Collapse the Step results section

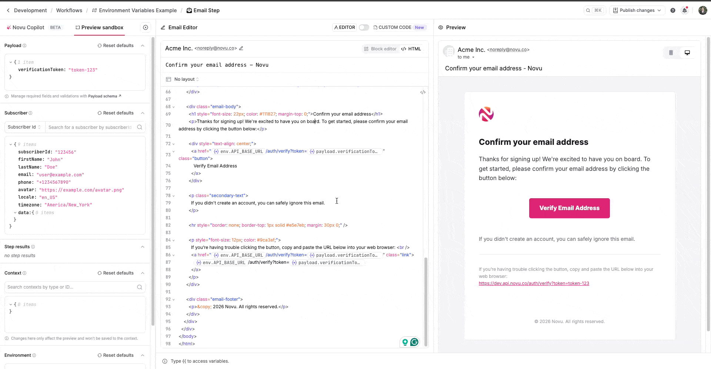click(143, 246)
